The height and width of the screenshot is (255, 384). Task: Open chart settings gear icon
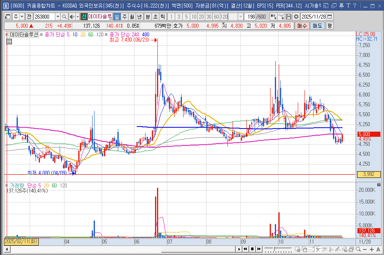tap(296, 17)
